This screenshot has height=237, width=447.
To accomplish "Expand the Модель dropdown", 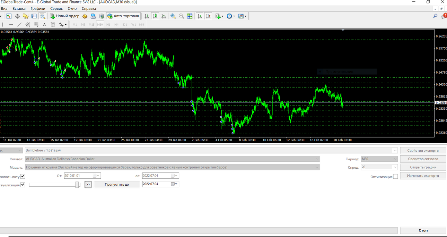I will coord(317,167).
